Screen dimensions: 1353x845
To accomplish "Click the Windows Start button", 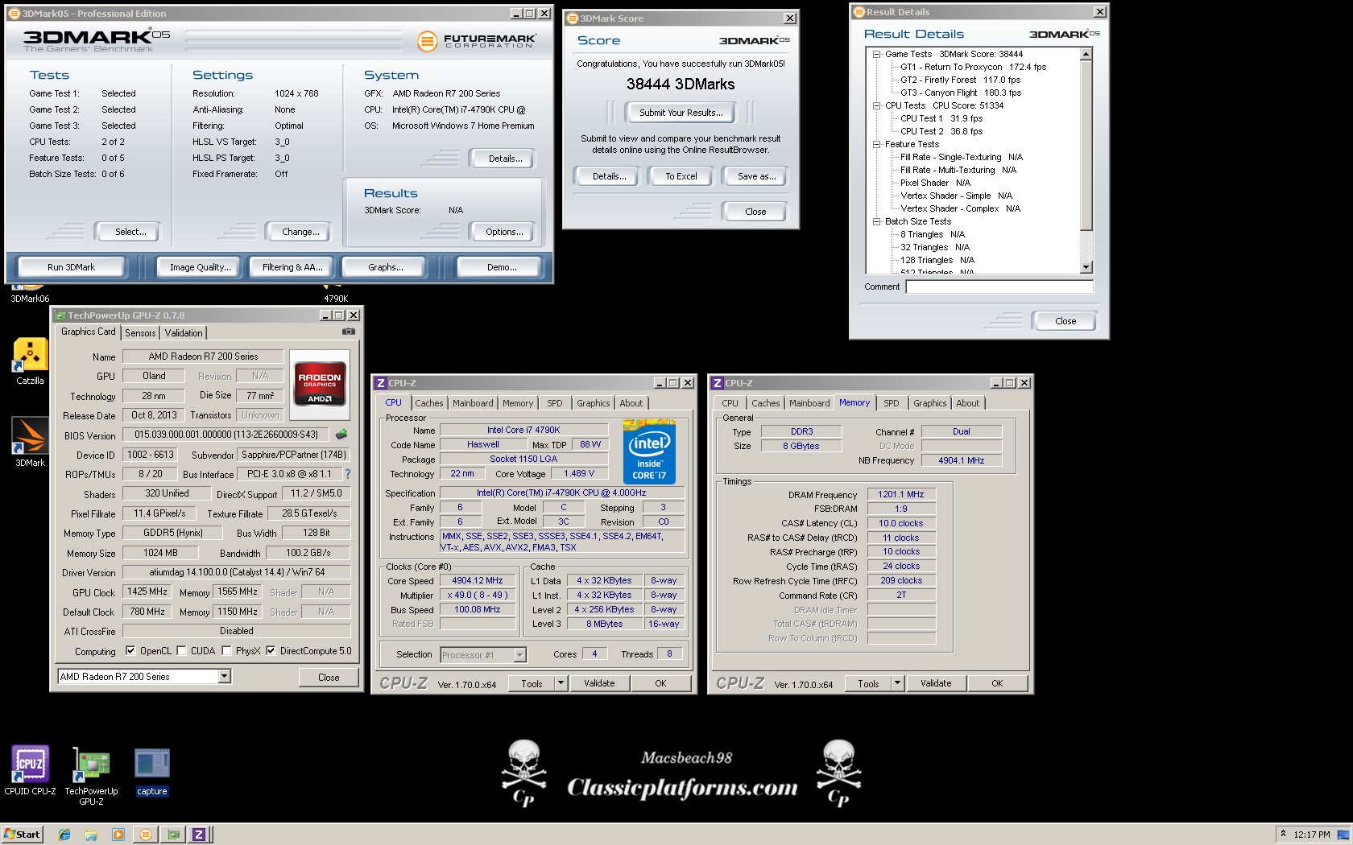I will pyautogui.click(x=22, y=835).
